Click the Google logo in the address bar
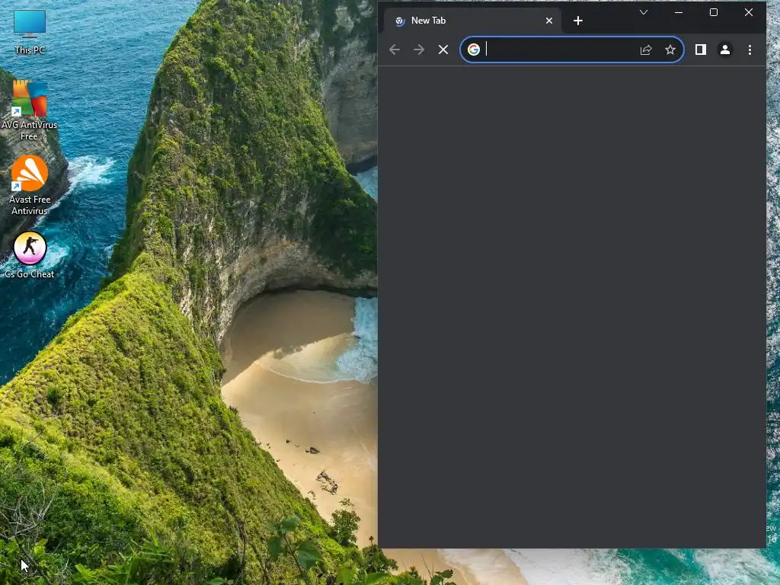This screenshot has width=780, height=585. tap(474, 50)
